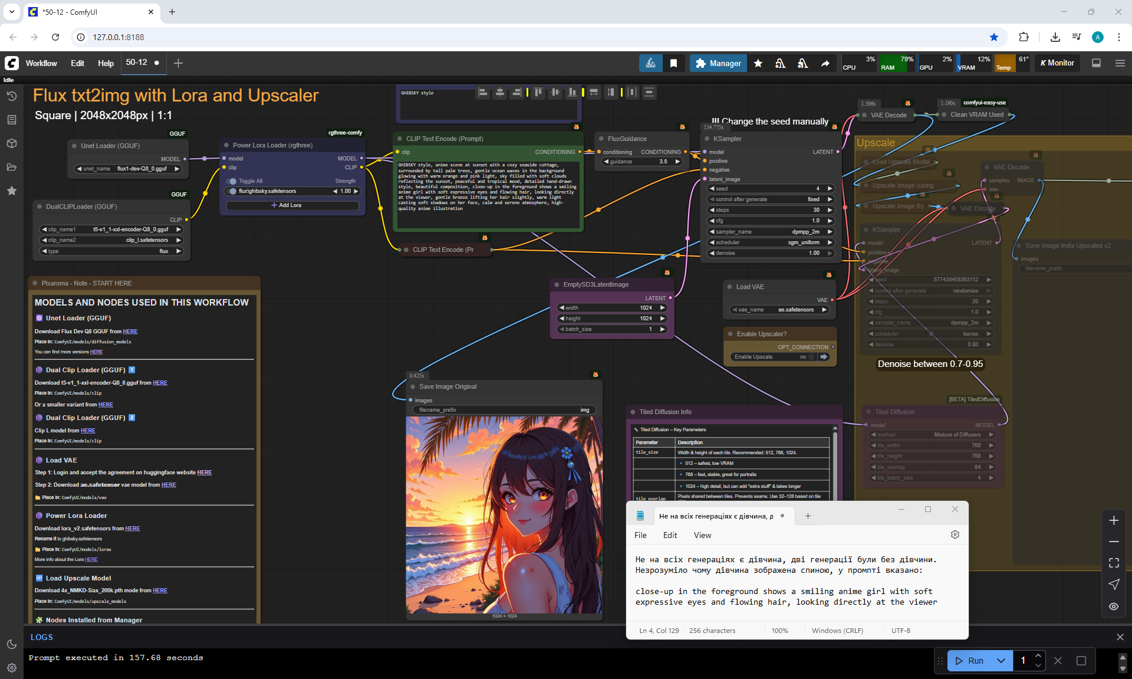Viewport: 1132px width, 679px height.
Task: Click the fit view canvas icon
Action: coord(1113,563)
